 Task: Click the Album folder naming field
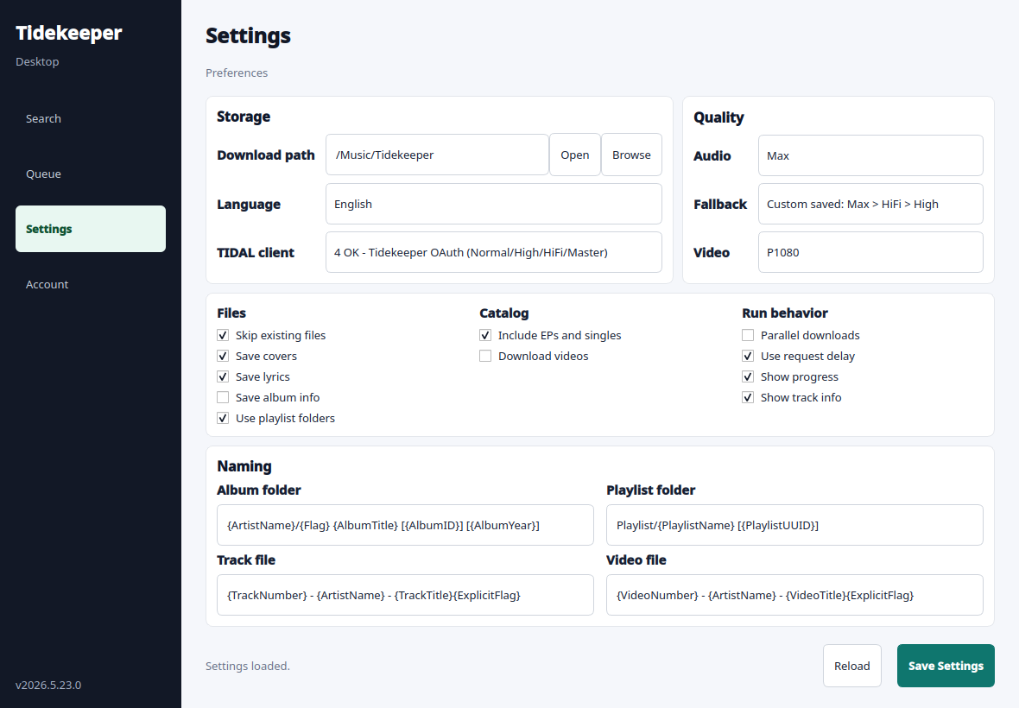pyautogui.click(x=406, y=525)
